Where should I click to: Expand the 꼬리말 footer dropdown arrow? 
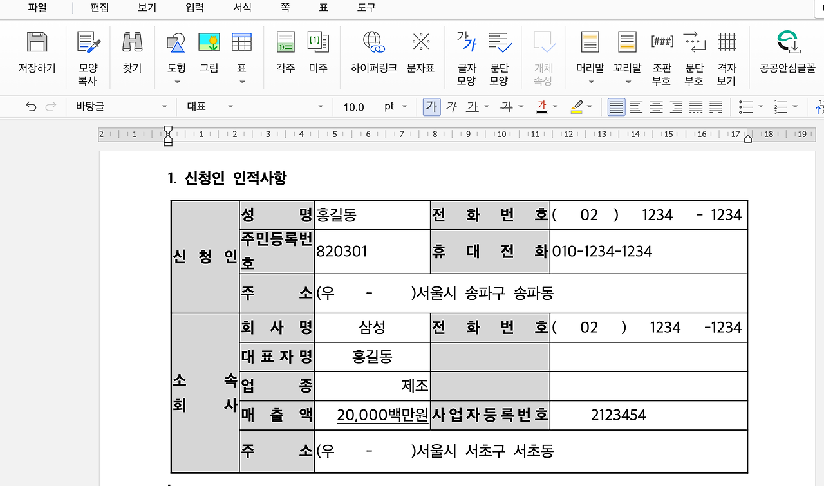pos(627,82)
